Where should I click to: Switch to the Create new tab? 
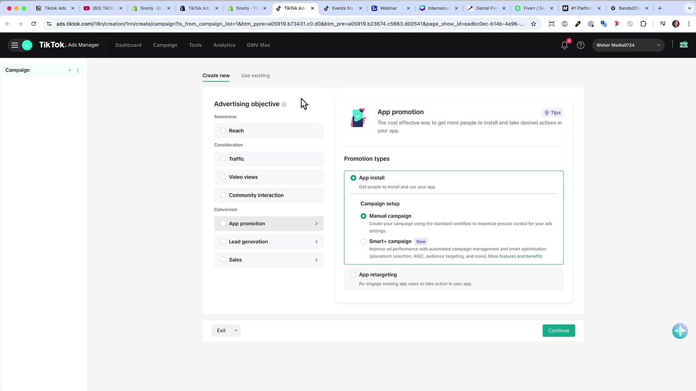click(216, 75)
